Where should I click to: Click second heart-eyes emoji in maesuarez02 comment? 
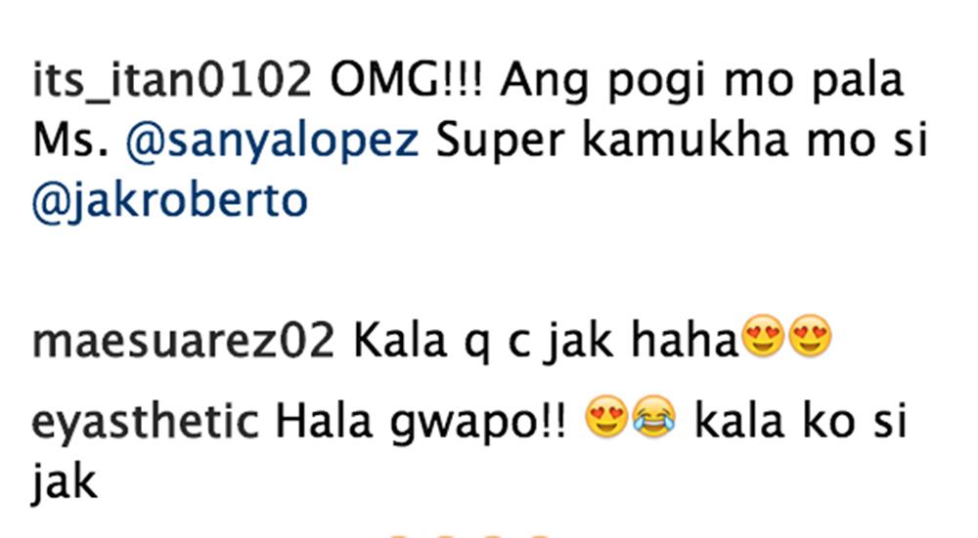[810, 336]
